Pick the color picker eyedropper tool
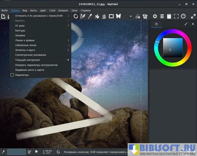197x156 pixels. [90, 16]
